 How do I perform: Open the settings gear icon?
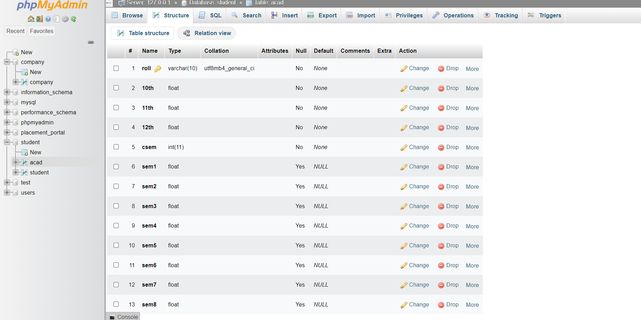coord(65,19)
